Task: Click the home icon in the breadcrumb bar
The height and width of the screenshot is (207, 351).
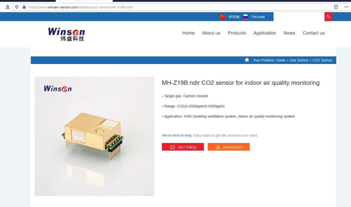Action: (x=247, y=60)
